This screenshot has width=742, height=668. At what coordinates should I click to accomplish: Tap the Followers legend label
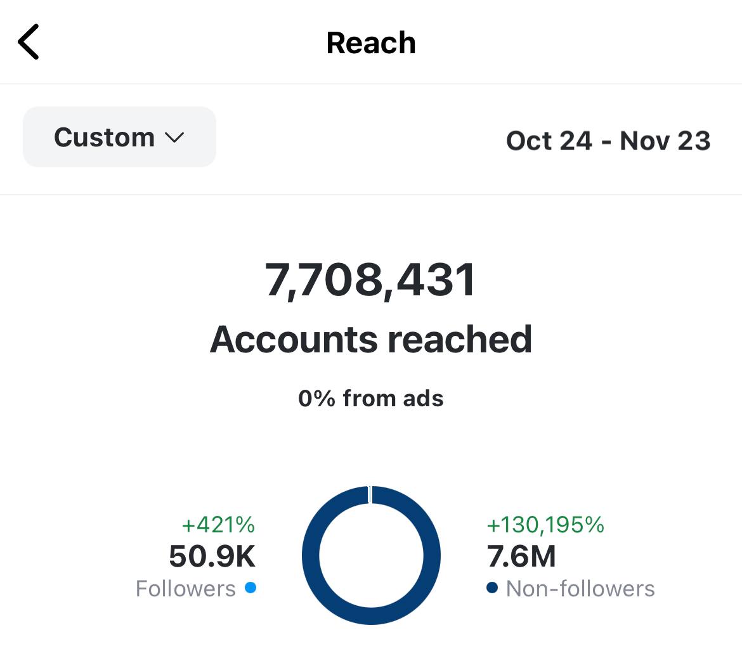coord(186,589)
